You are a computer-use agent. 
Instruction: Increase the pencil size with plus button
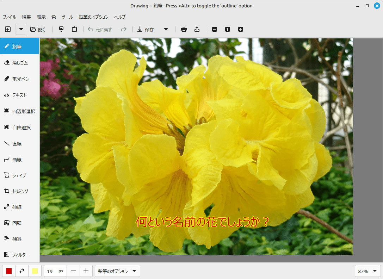click(x=86, y=271)
